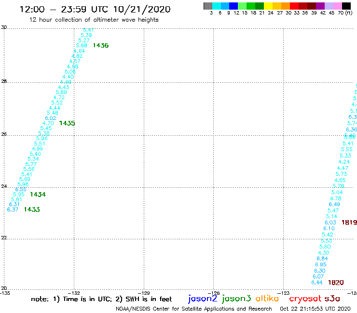Click the value 5.68 next to 1436

click(82, 45)
